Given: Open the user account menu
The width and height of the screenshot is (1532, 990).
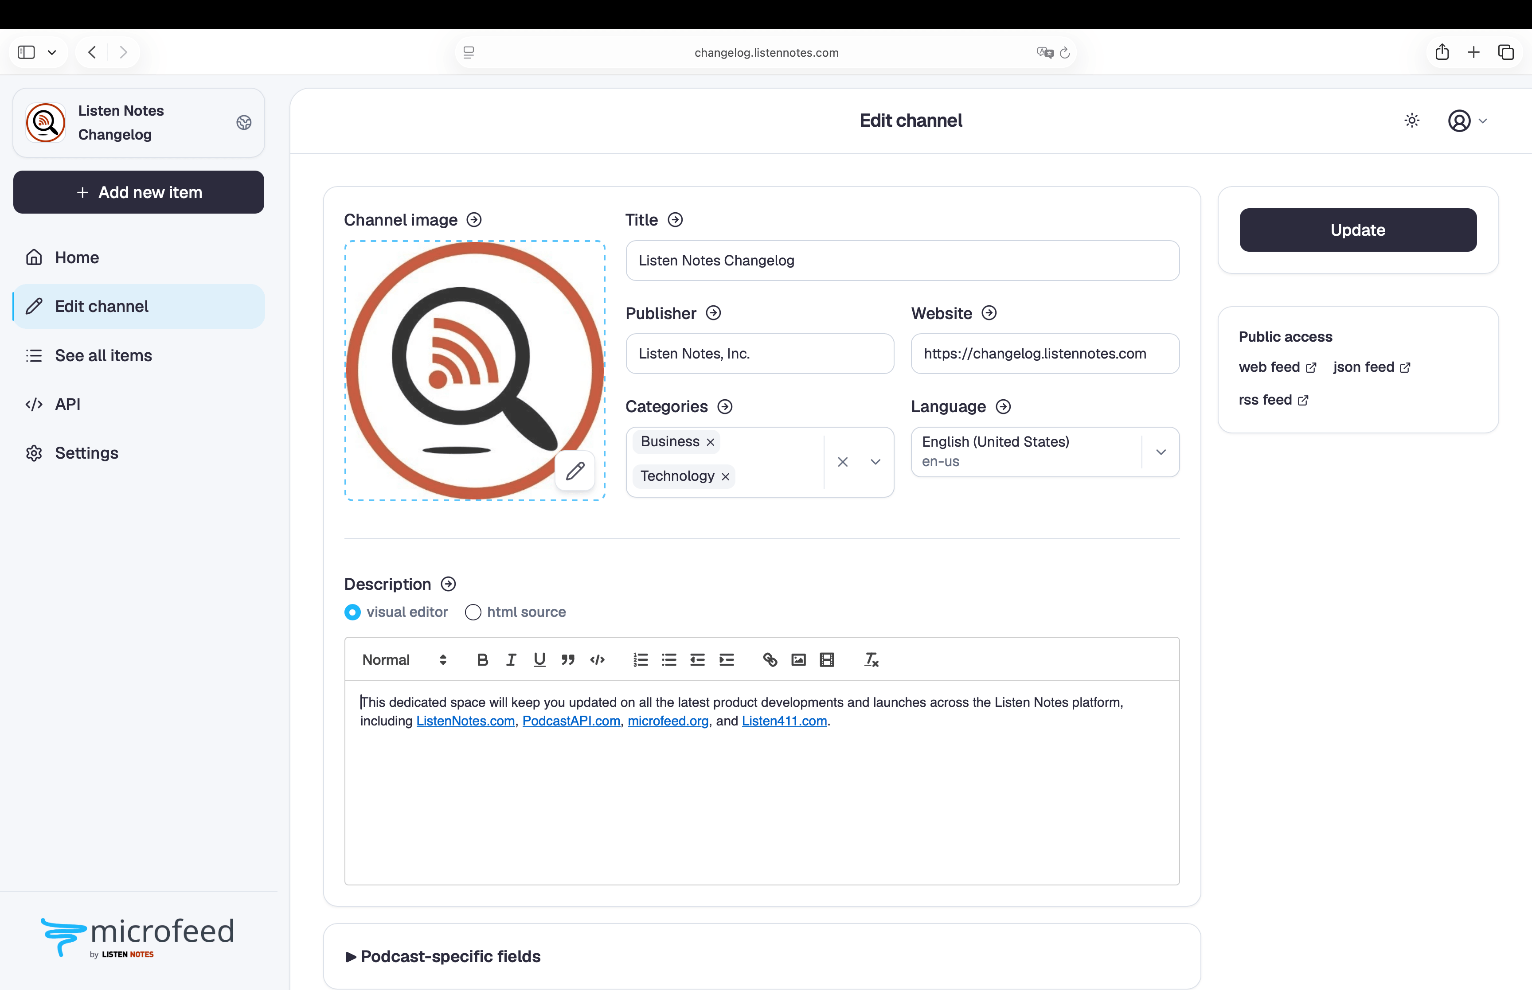Looking at the screenshot, I should tap(1467, 120).
